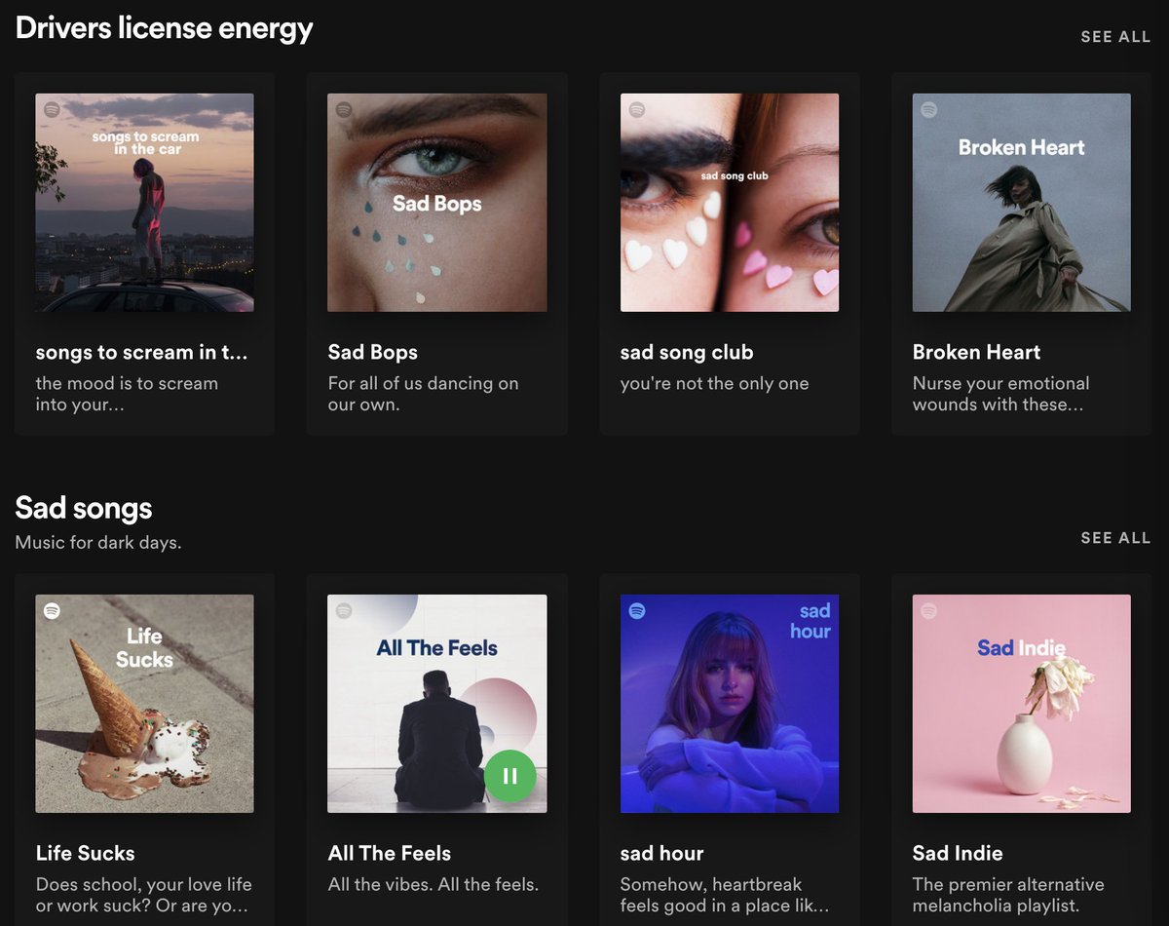Open SEE ALL for Drivers license energy
The width and height of the screenshot is (1169, 926).
click(x=1115, y=36)
